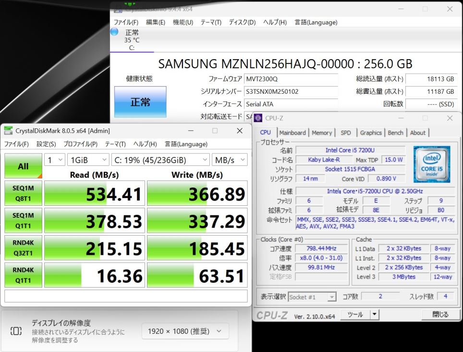Viewport: 463px width, 352px height.
Task: Switch to the CPU tab in CPU-Z
Action: click(x=265, y=132)
